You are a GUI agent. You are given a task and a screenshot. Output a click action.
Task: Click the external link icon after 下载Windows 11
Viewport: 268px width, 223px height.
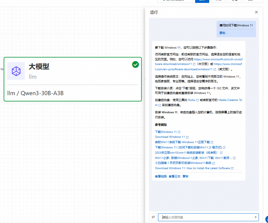[x=179, y=132]
